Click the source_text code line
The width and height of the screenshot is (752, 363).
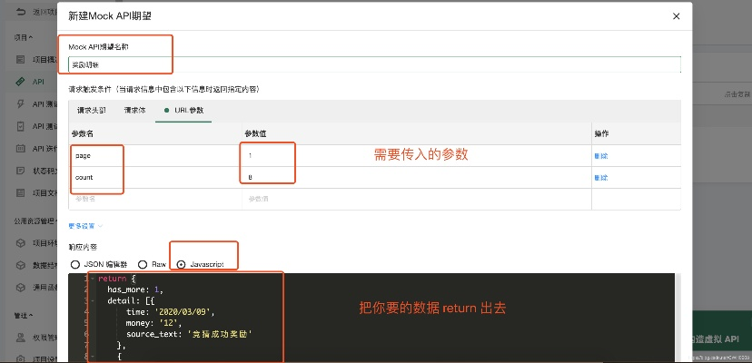[x=189, y=334]
